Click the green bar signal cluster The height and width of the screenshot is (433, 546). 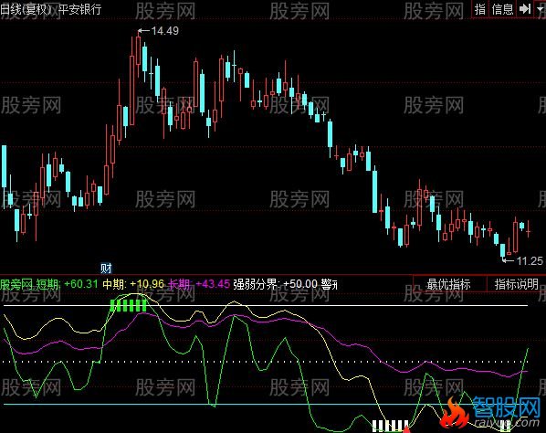click(x=128, y=305)
